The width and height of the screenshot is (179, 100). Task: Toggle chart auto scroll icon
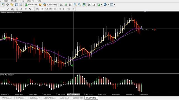89,5
